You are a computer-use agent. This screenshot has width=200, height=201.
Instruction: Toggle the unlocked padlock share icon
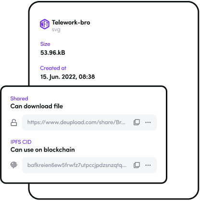coord(14,123)
